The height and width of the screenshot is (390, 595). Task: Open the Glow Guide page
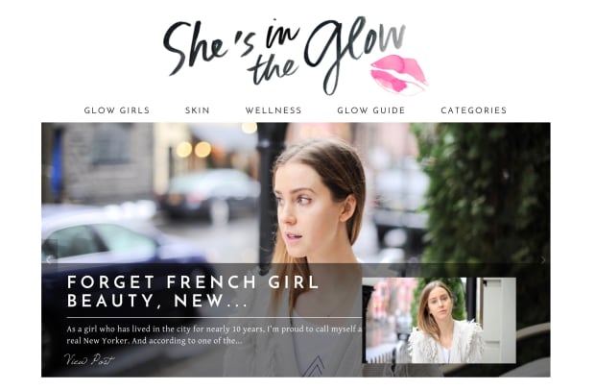click(x=371, y=110)
